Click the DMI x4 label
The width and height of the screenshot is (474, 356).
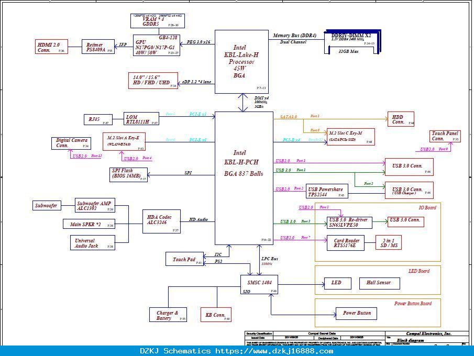click(x=261, y=98)
